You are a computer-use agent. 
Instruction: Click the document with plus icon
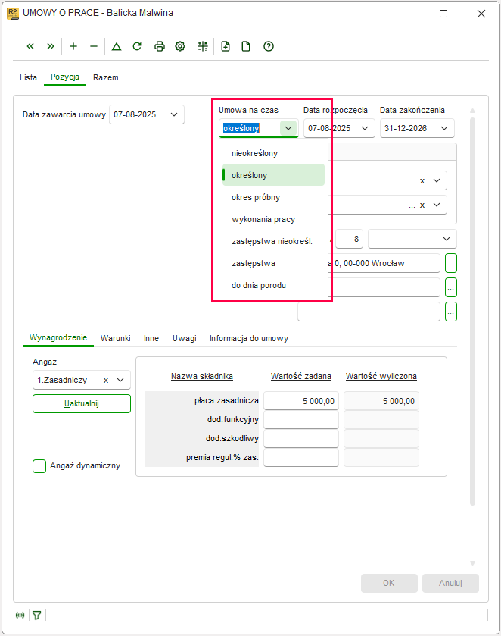[x=226, y=46]
